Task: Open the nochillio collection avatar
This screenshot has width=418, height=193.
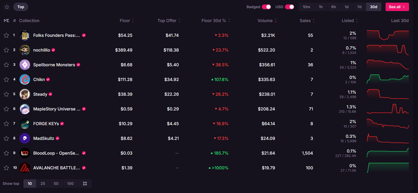Action: point(25,50)
